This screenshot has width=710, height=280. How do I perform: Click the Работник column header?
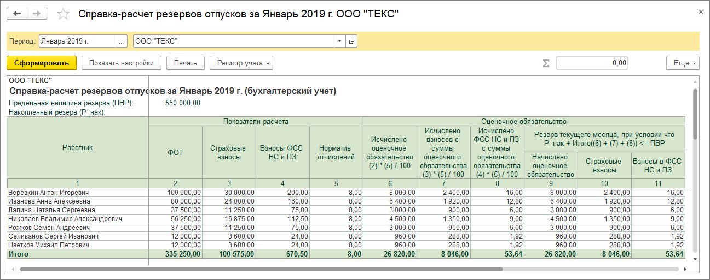click(x=78, y=147)
